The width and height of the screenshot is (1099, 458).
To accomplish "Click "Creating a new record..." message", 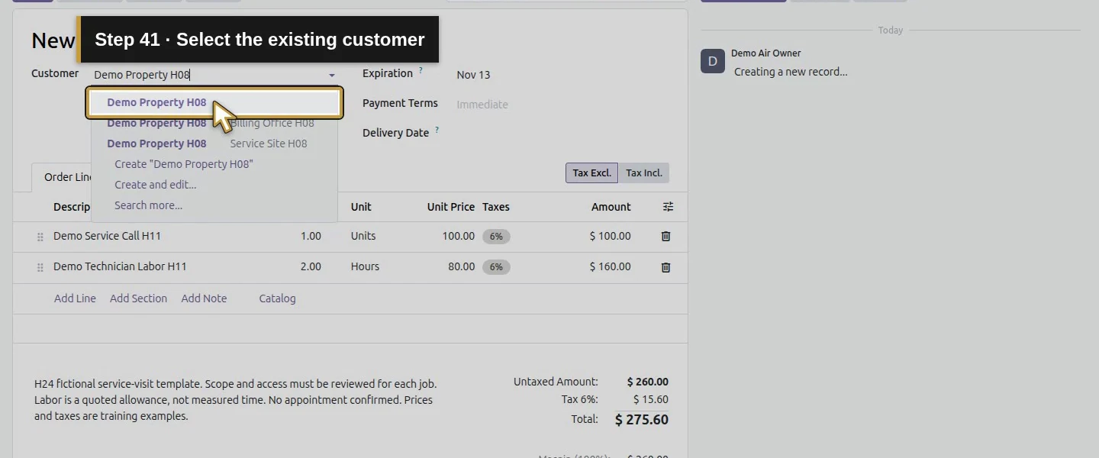I will coord(791,72).
